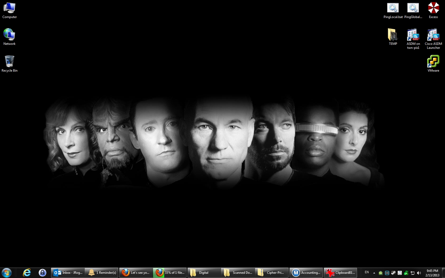The width and height of the screenshot is (445, 278).
Task: Open the 33% of 1 file download progress
Action: click(x=170, y=273)
